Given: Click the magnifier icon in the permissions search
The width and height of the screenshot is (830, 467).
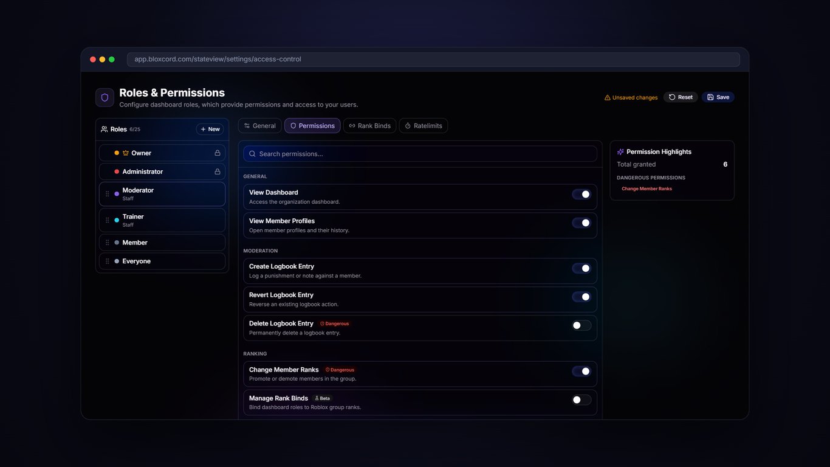Looking at the screenshot, I should 252,154.
